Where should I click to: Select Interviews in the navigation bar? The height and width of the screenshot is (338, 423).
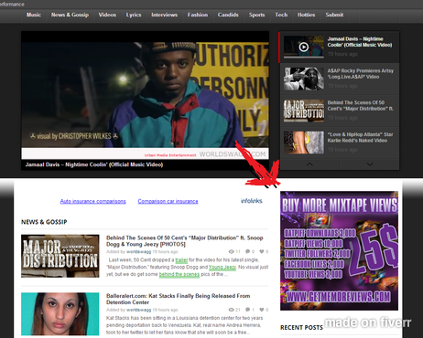[x=164, y=15]
